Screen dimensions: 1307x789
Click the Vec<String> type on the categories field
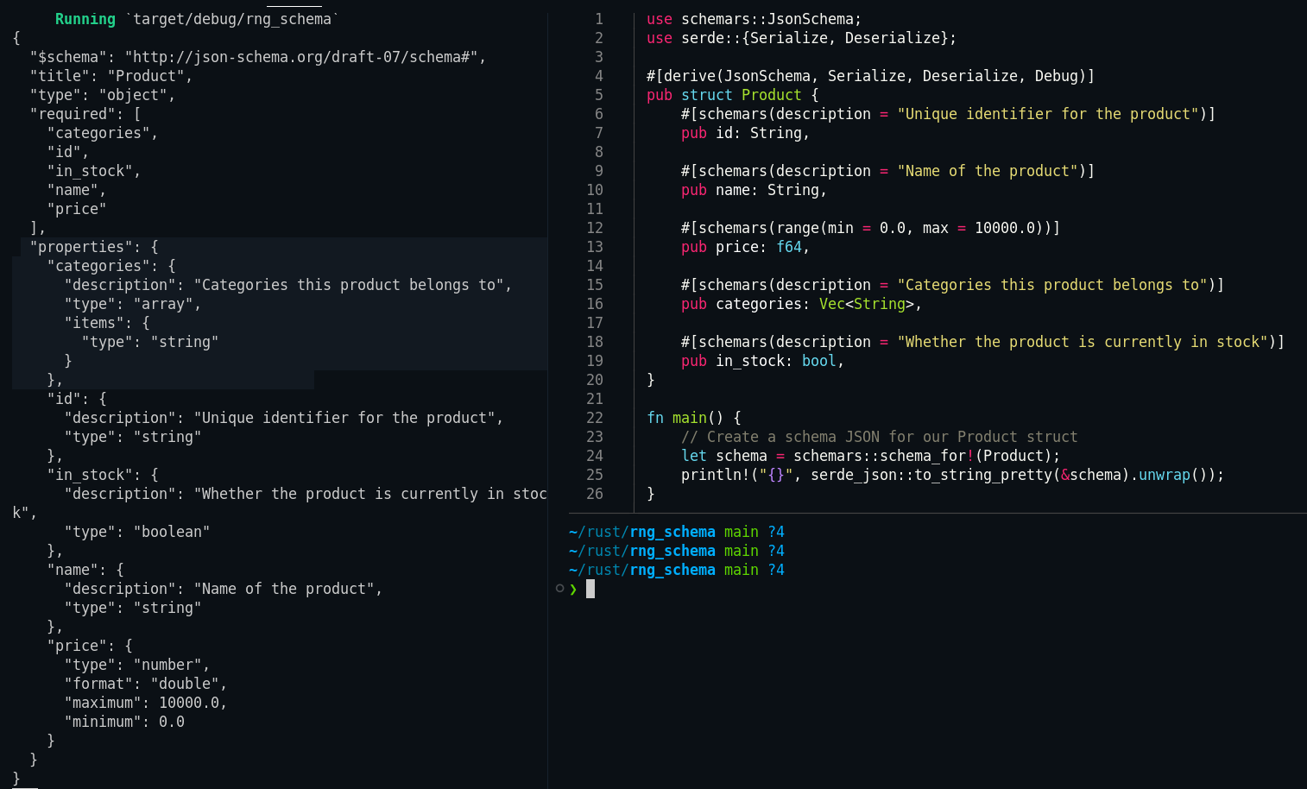[x=866, y=303]
